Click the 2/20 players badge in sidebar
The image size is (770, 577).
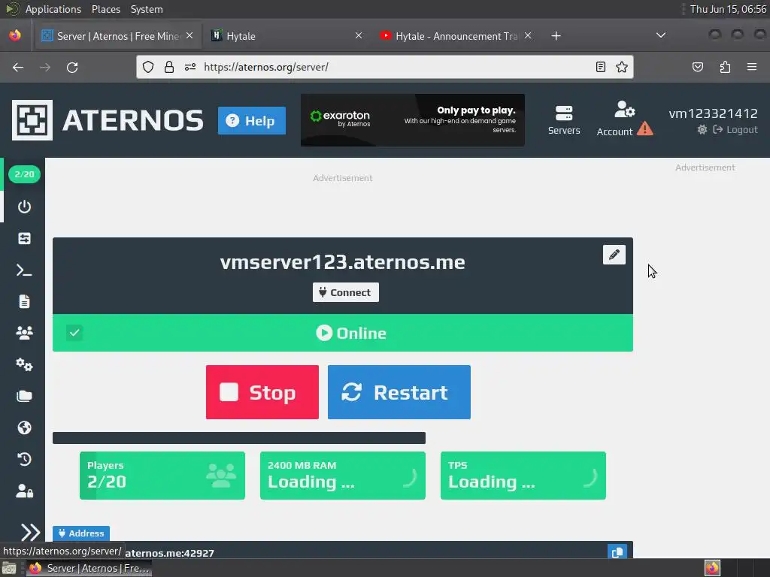tap(24, 174)
